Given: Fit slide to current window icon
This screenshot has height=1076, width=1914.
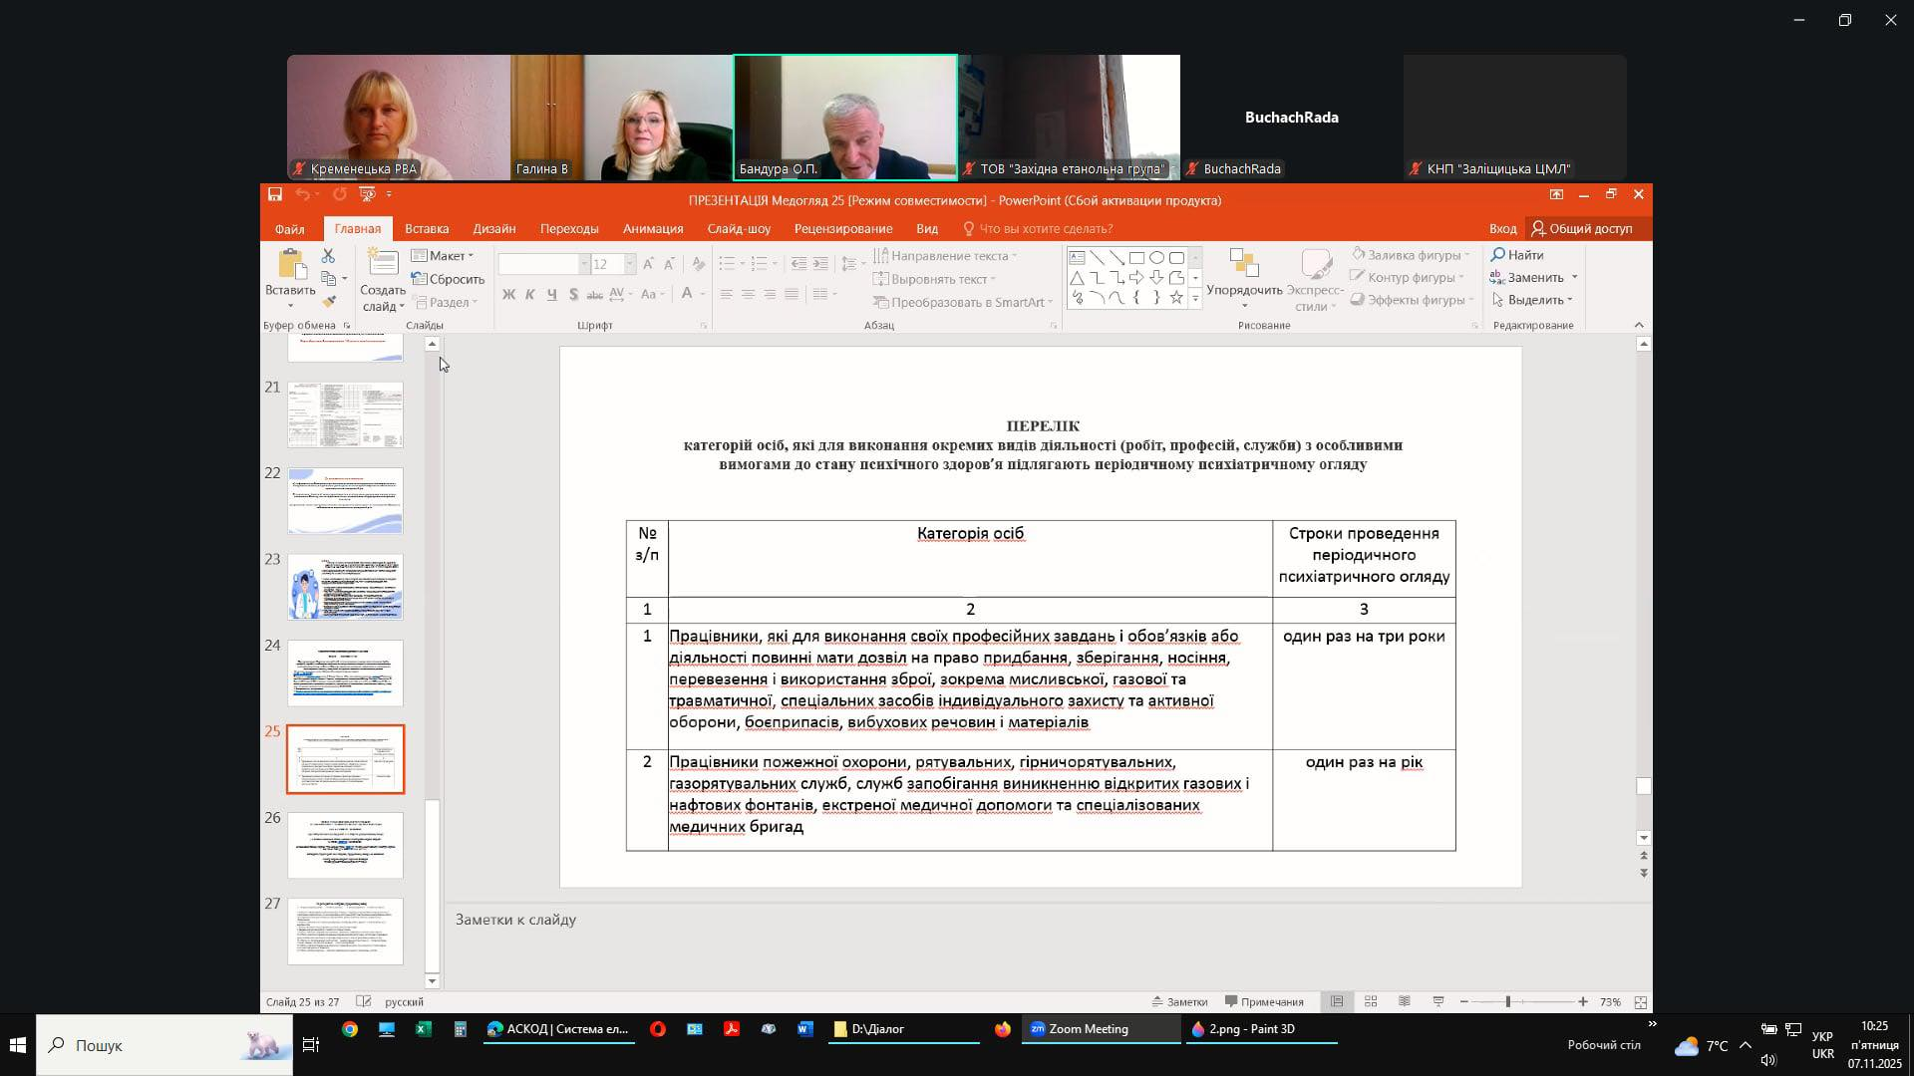Looking at the screenshot, I should click(x=1640, y=1001).
